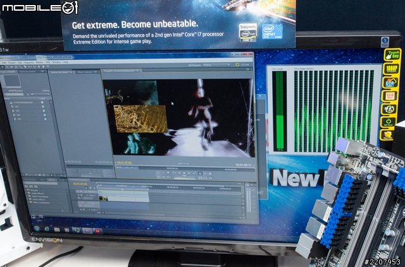Select the Zoom magnifier tool
The width and height of the screenshot is (405, 267).
click(x=48, y=66)
